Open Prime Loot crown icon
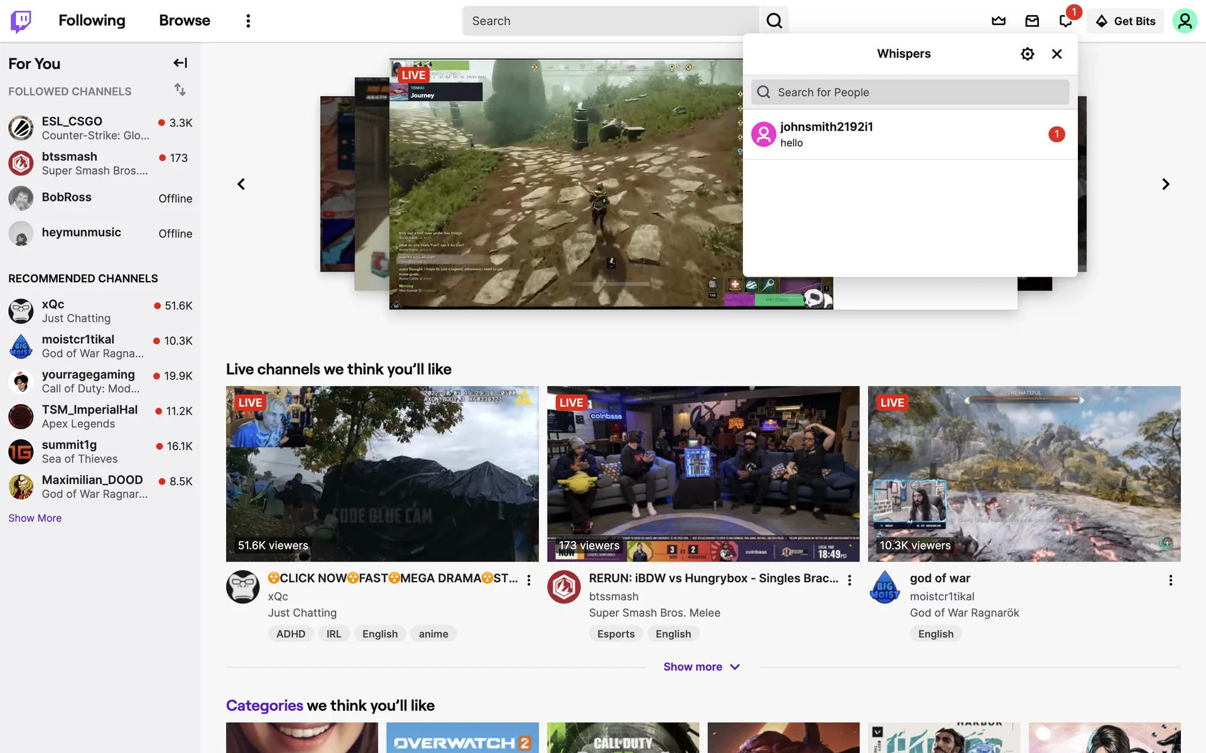The image size is (1206, 753). (x=998, y=21)
